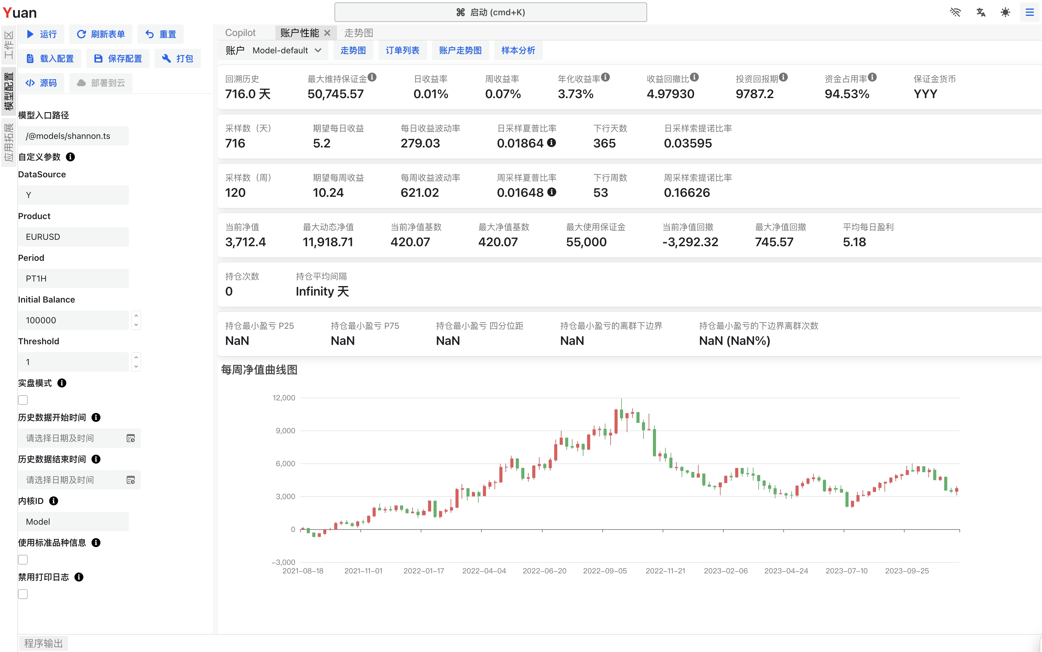Click the offline wifi status icon
Viewport: 1042px width, 652px height.
click(955, 12)
